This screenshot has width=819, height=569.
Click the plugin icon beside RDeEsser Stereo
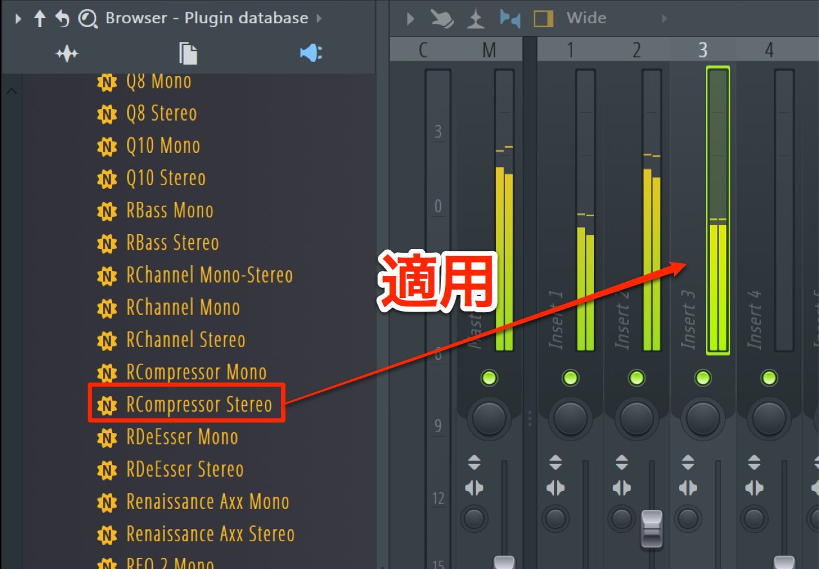click(x=106, y=470)
